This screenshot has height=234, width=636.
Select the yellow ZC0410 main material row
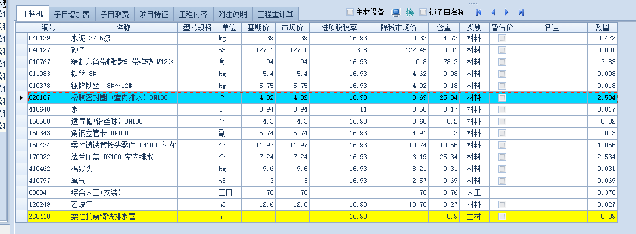(316, 217)
